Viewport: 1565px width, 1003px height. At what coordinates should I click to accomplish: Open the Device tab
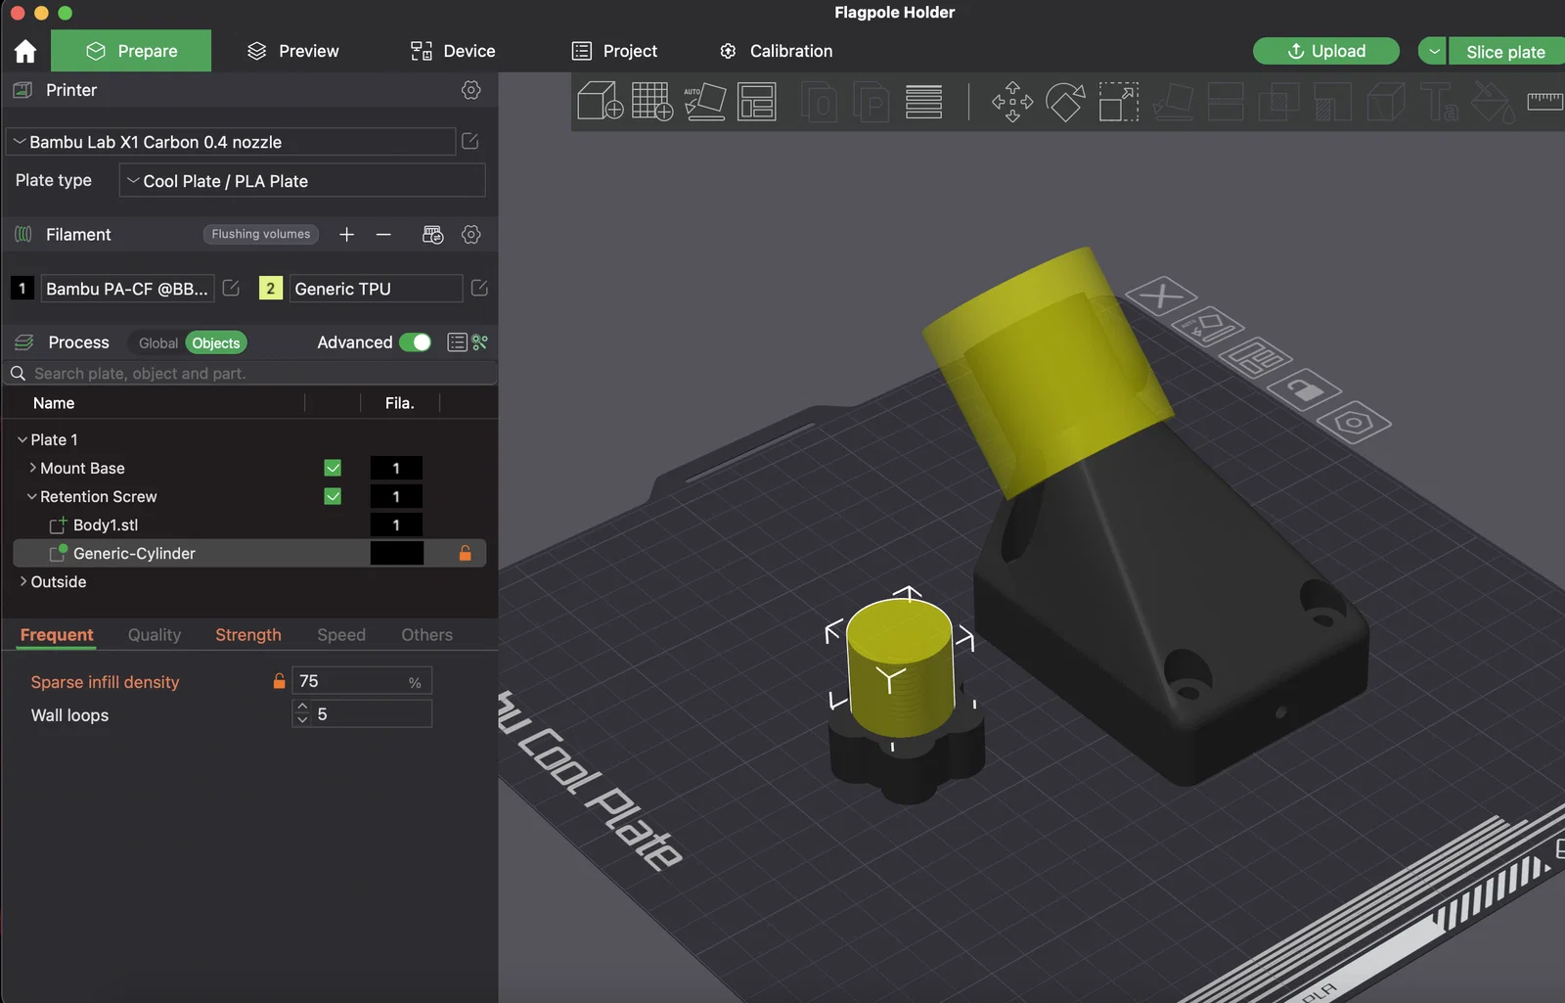(x=453, y=51)
